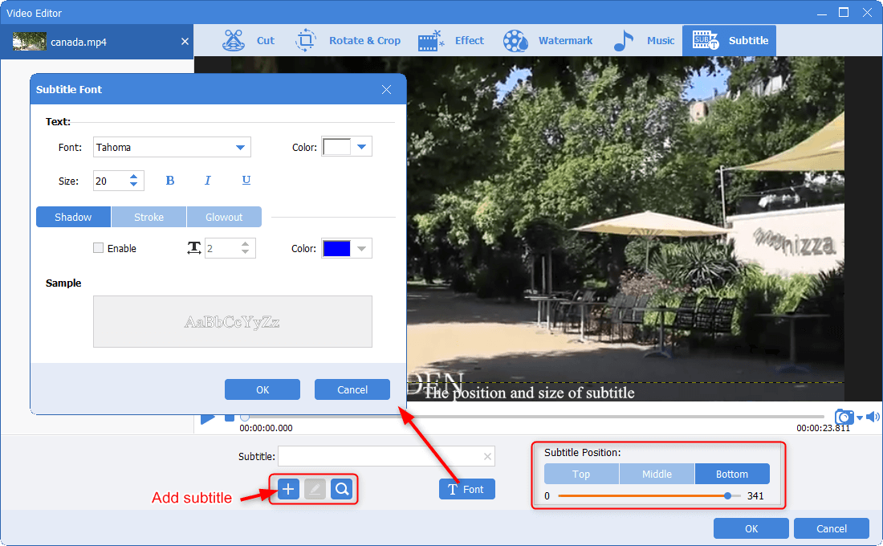Click the AaBbCcYyZz sample preview

pos(233,322)
